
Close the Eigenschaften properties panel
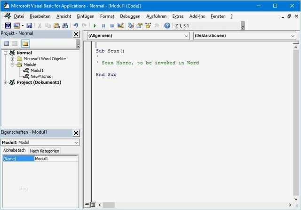coord(76,133)
